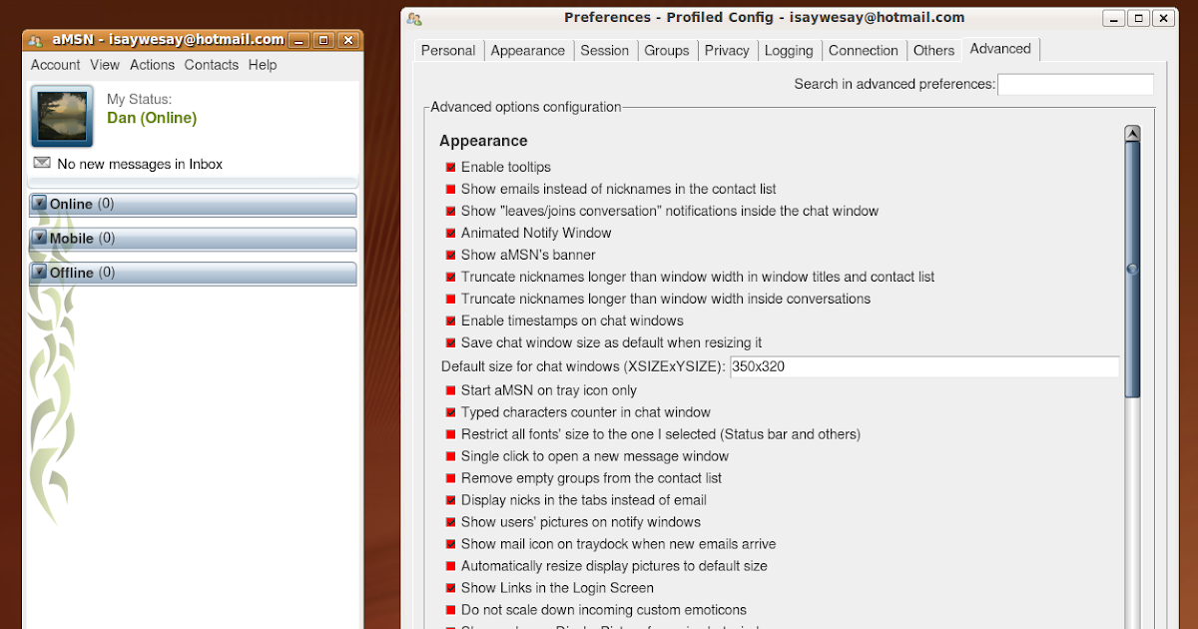Click the Appearance section heading
Viewport: 1198px width, 629px height.
click(x=483, y=141)
